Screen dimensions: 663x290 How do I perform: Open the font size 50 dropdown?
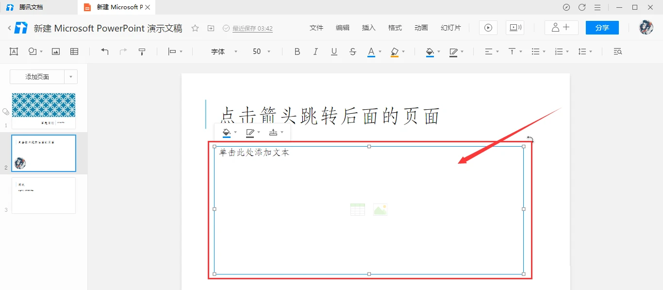click(261, 51)
